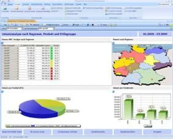Click the "01.2009 - 03.2009" date range header
Screen dimensions: 173x139
[x=155, y=34]
